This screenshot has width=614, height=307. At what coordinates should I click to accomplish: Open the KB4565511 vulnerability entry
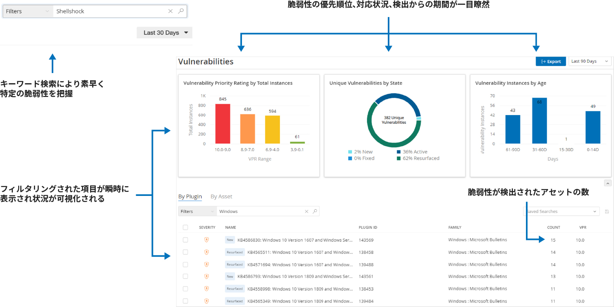[x=300, y=252]
